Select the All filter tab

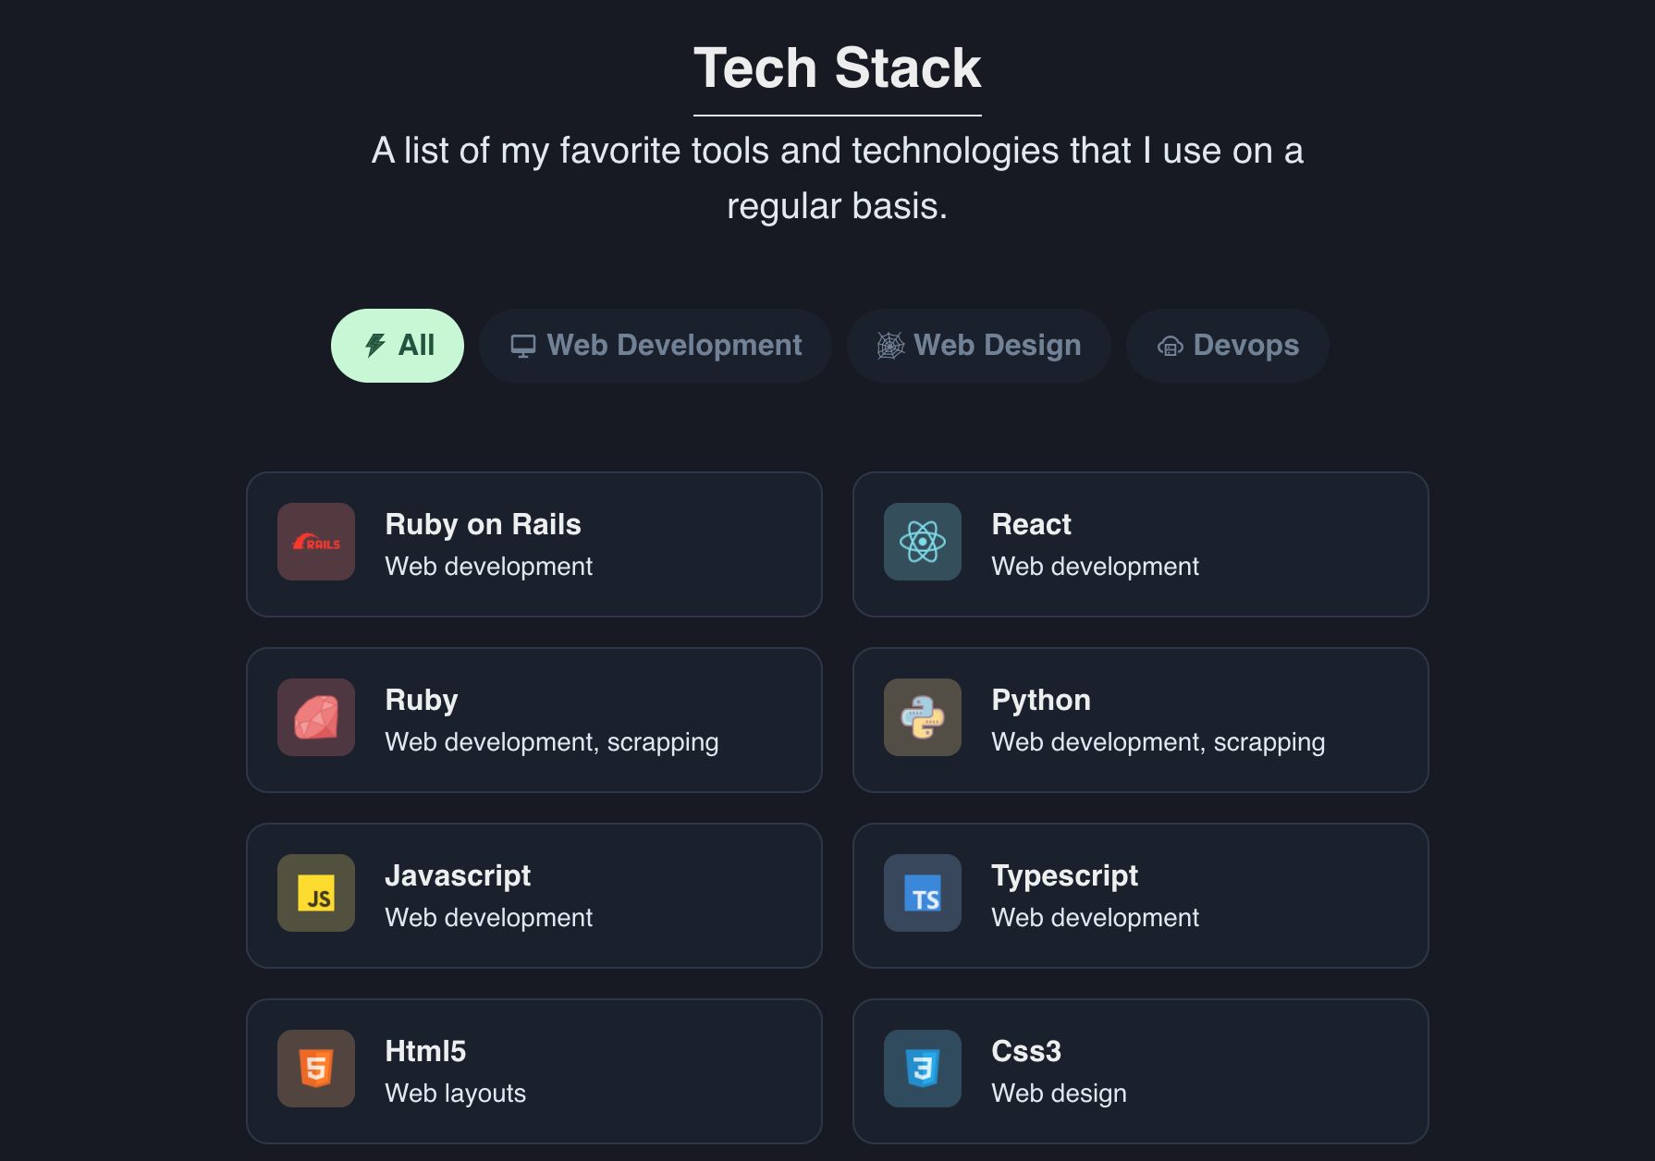398,346
